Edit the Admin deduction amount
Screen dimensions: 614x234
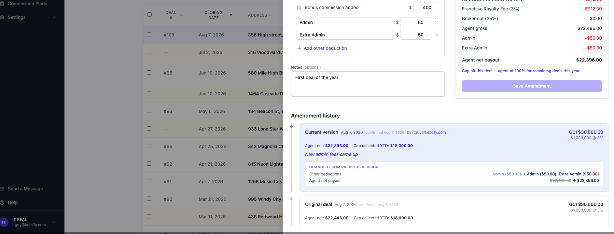[415, 22]
